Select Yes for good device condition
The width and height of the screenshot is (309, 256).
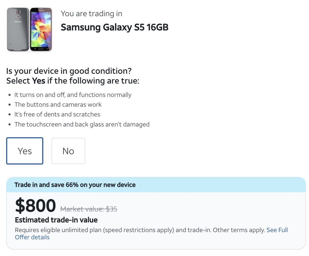coord(25,151)
